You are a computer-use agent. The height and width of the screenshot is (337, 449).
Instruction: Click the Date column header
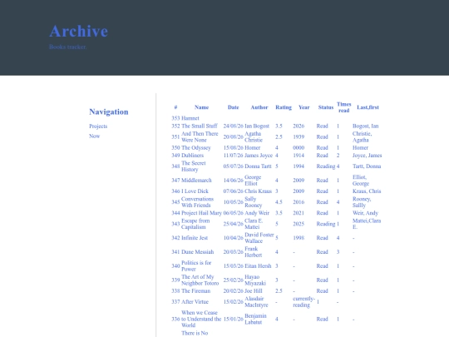click(x=233, y=107)
